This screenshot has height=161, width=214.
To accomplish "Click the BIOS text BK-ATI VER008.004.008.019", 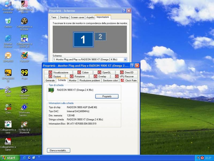I will 82,124.
